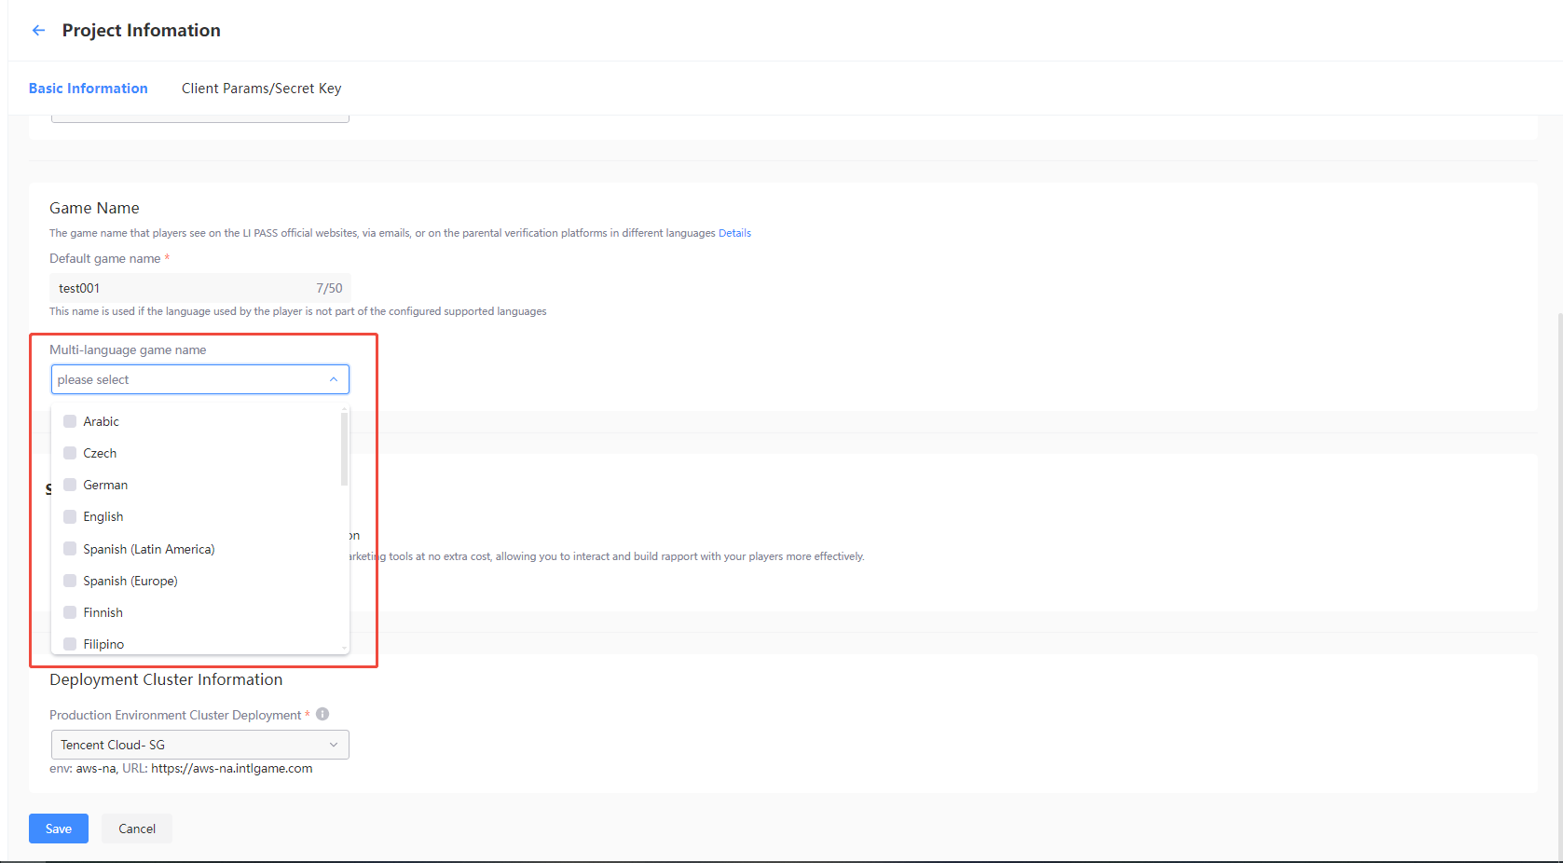Check the Filipino language option
The image size is (1563, 863).
click(70, 643)
